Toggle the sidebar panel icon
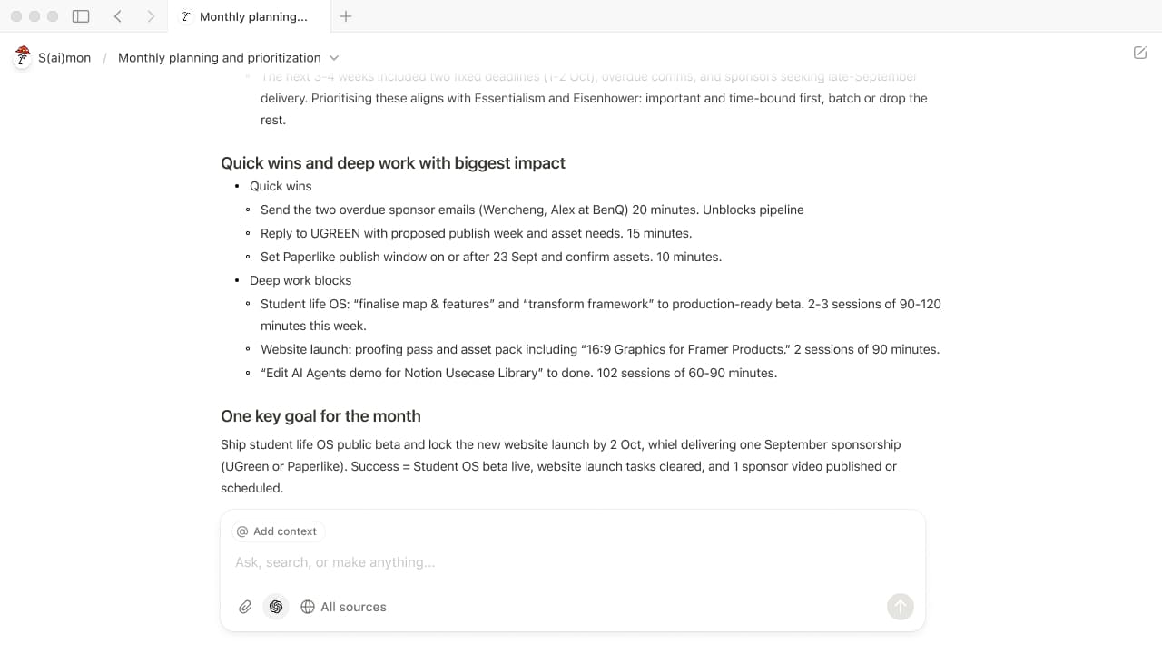1162x653 pixels. tap(81, 16)
